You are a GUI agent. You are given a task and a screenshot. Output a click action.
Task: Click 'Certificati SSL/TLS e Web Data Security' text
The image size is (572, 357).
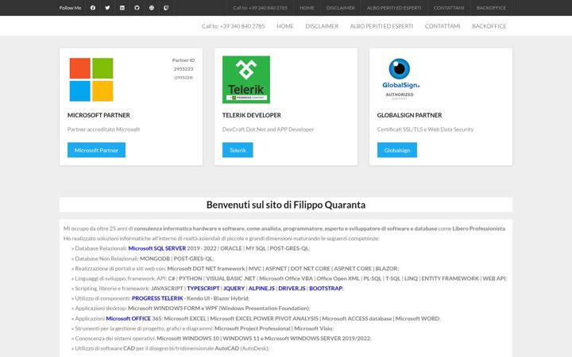(425, 129)
